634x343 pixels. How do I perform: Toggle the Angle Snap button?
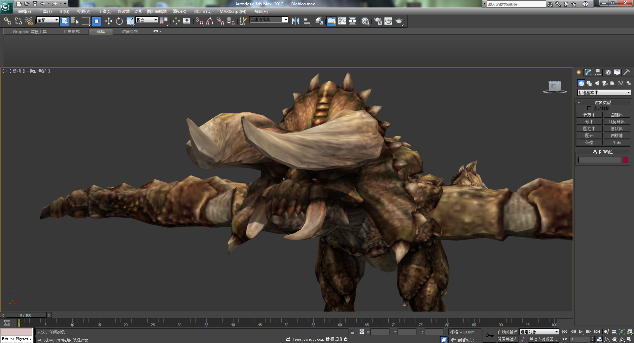click(x=210, y=21)
